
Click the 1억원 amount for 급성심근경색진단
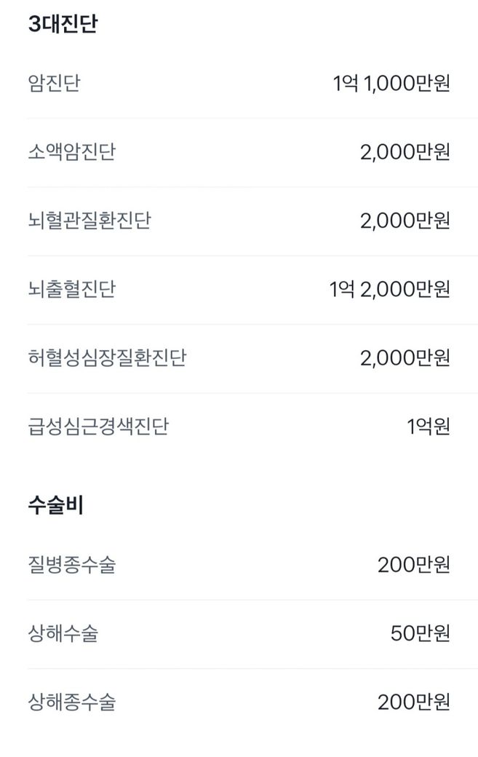[429, 427]
